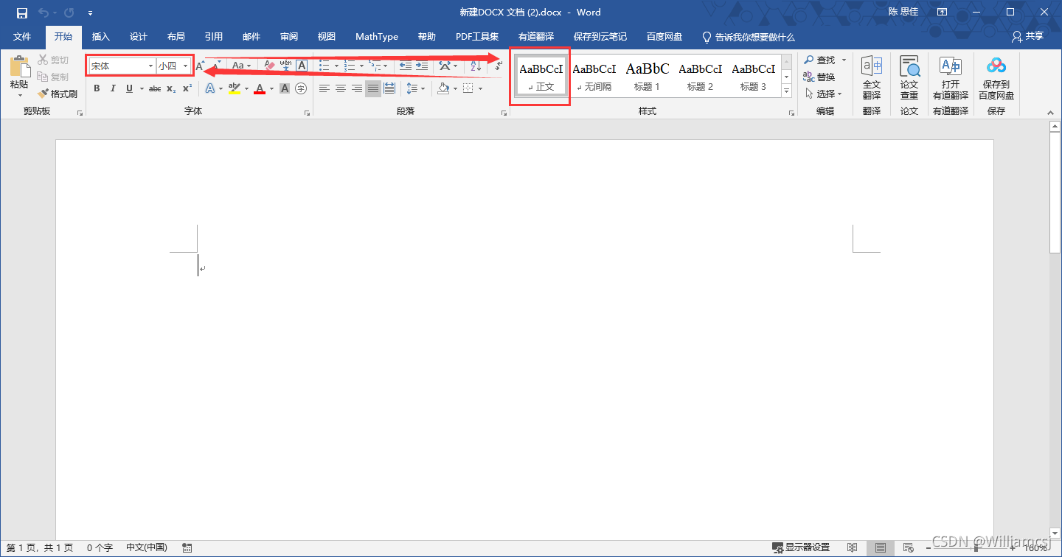Click the Save icon in quick access toolbar
The width and height of the screenshot is (1062, 557).
[22, 13]
